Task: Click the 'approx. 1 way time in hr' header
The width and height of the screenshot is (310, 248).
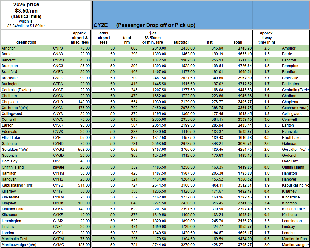Action: point(267,38)
